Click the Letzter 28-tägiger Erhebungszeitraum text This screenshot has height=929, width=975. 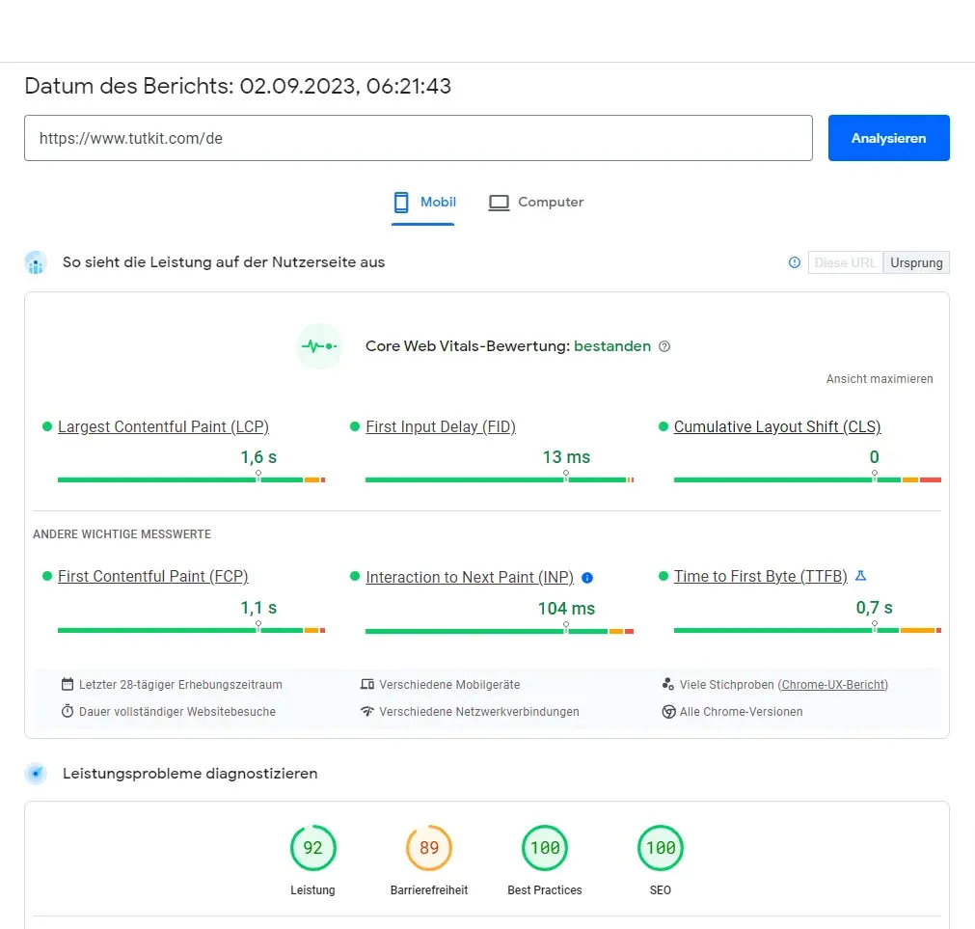[180, 684]
